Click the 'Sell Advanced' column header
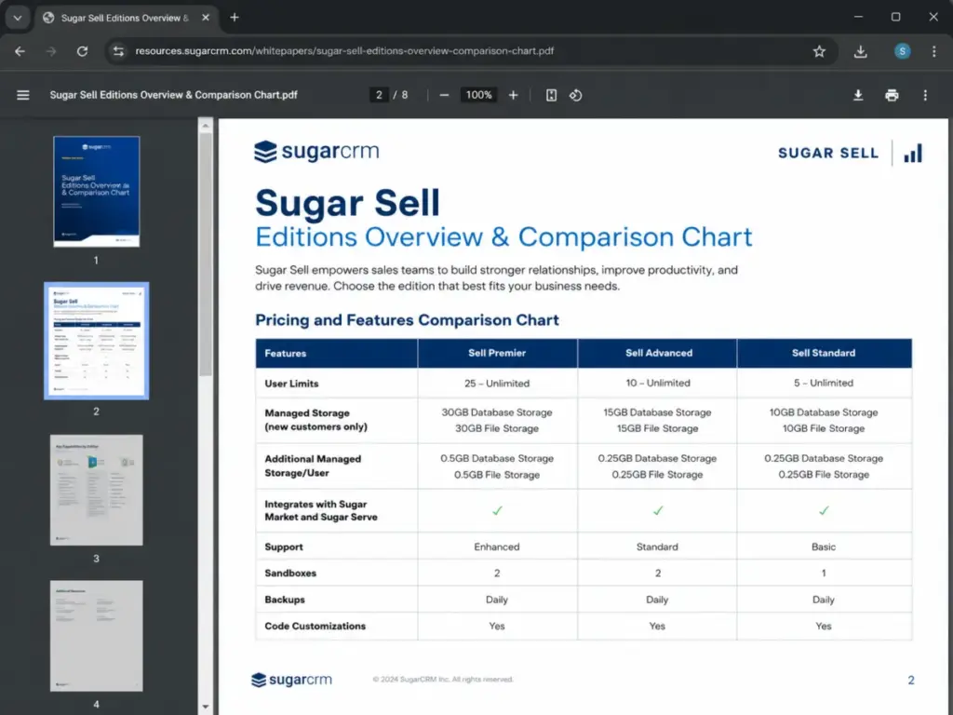Viewport: 953px width, 715px height. [x=659, y=353]
